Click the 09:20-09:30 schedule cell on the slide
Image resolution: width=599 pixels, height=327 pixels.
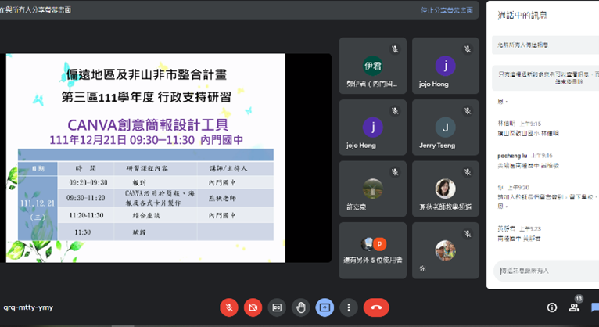(88, 182)
